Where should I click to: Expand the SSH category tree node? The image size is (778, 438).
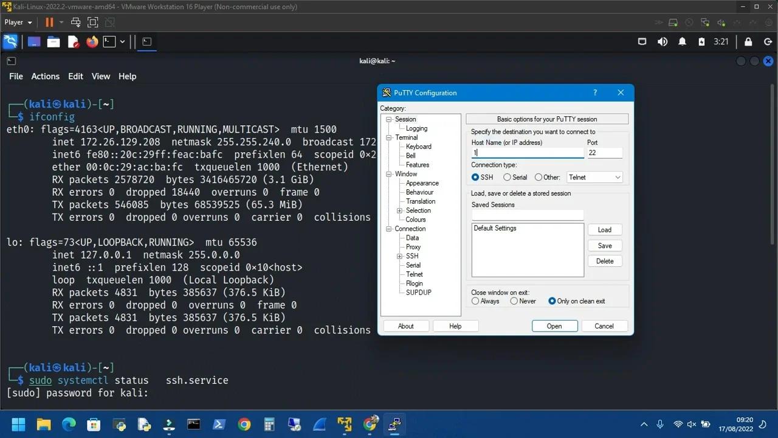400,256
